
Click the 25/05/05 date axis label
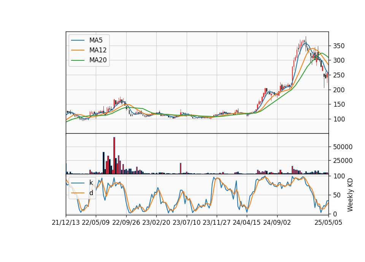(328, 223)
